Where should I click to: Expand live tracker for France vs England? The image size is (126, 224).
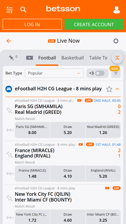[x=10, y=174]
